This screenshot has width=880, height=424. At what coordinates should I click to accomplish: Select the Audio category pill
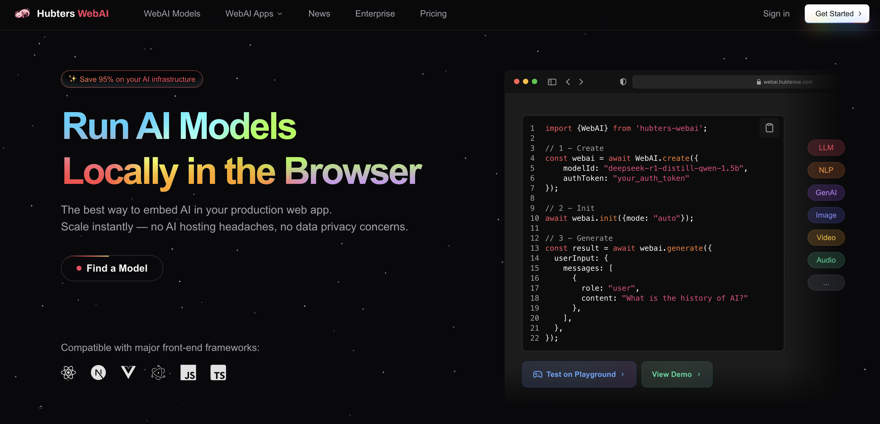click(826, 260)
